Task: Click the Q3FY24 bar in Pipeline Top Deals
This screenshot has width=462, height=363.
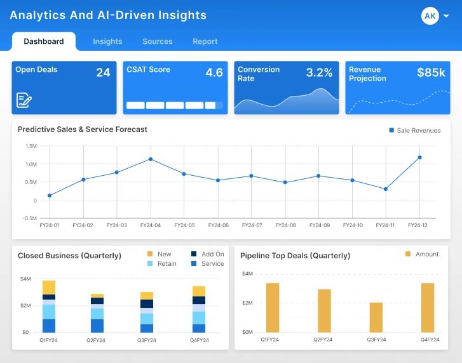Action: [x=376, y=317]
